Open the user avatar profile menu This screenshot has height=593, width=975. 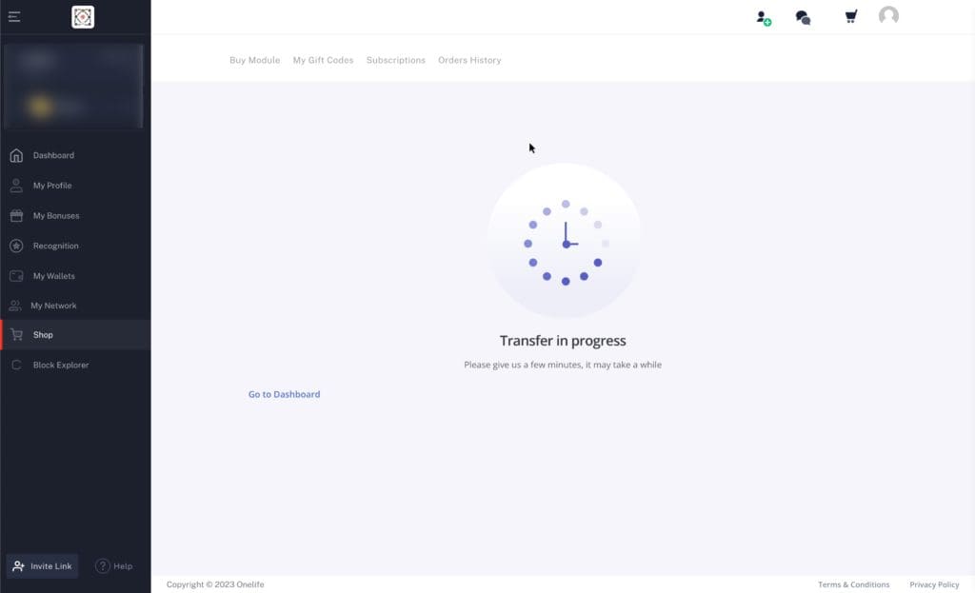tap(888, 16)
